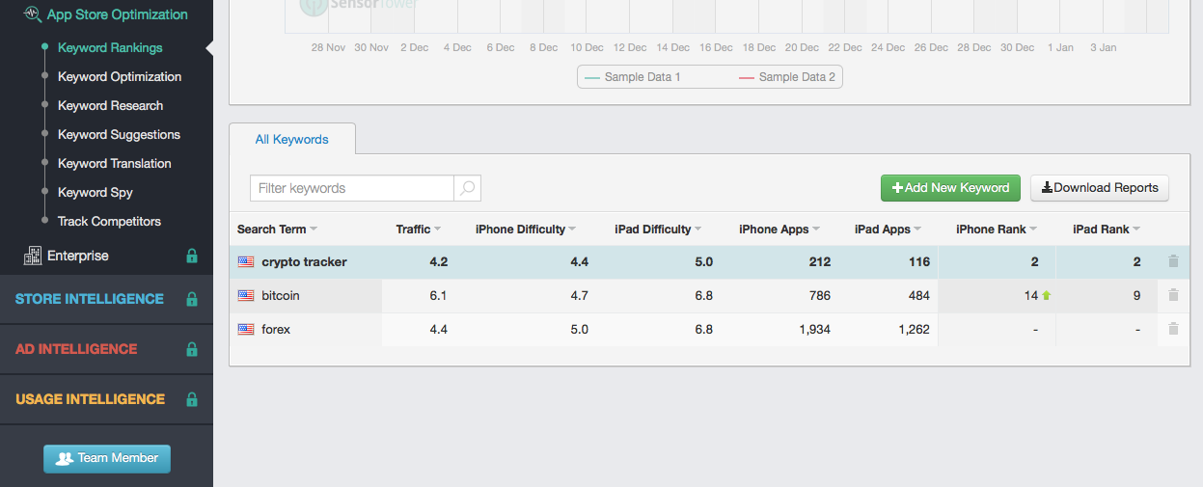Sort by the iPad Difficulty column header
Viewport: 1203px width, 487px height.
[658, 230]
